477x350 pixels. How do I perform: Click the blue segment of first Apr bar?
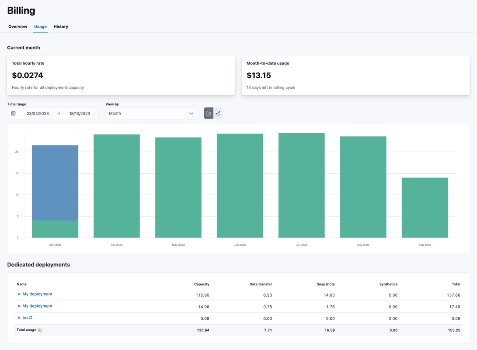[55, 183]
